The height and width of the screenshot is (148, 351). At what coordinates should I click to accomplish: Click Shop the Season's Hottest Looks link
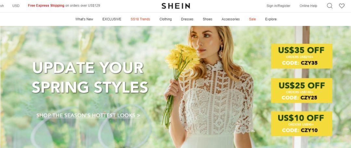(88, 115)
